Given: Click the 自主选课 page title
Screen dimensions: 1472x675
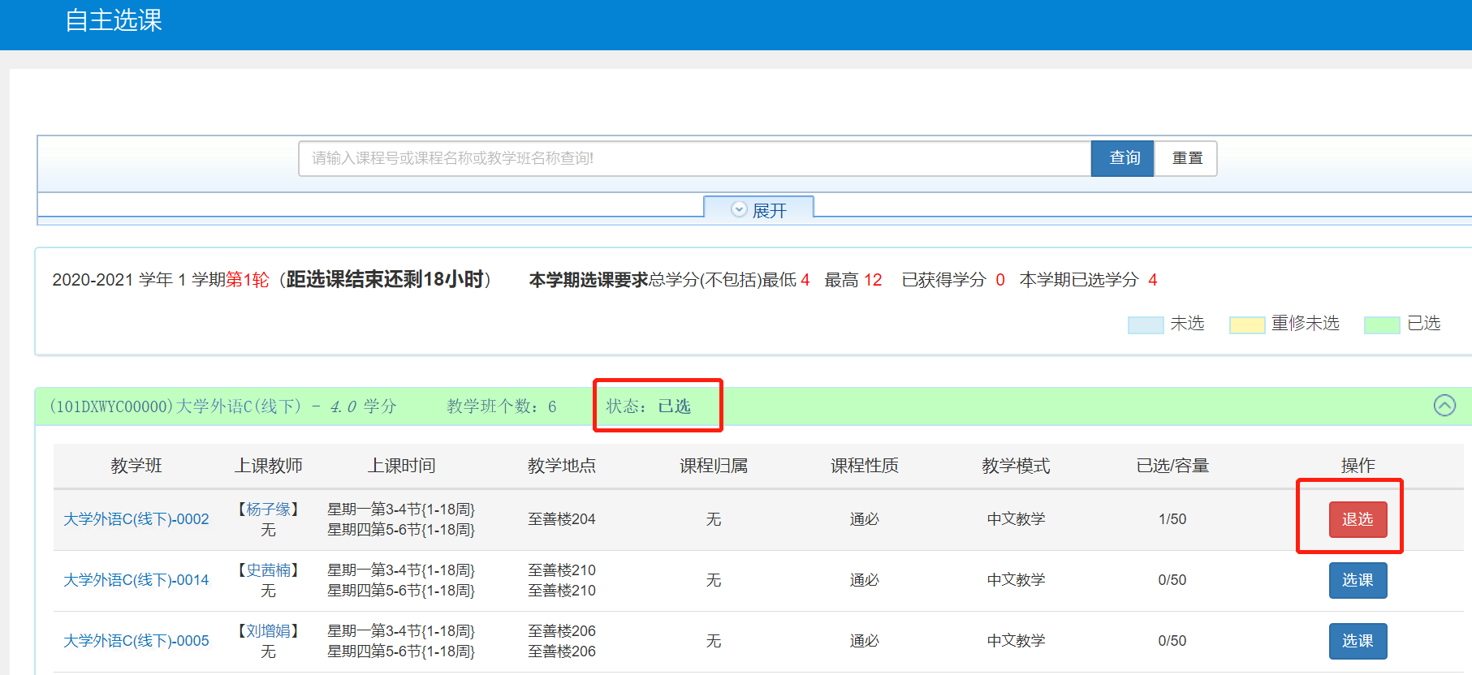Looking at the screenshot, I should tap(114, 20).
